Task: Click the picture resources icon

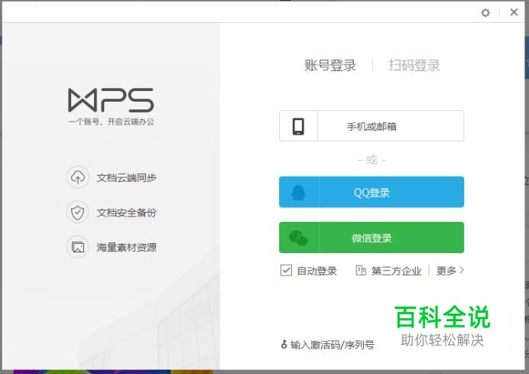Action: [x=78, y=247]
